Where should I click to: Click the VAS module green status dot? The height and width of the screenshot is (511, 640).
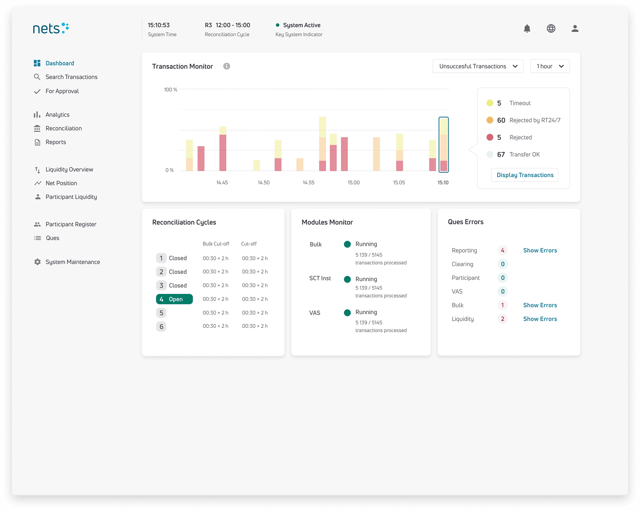(x=347, y=312)
